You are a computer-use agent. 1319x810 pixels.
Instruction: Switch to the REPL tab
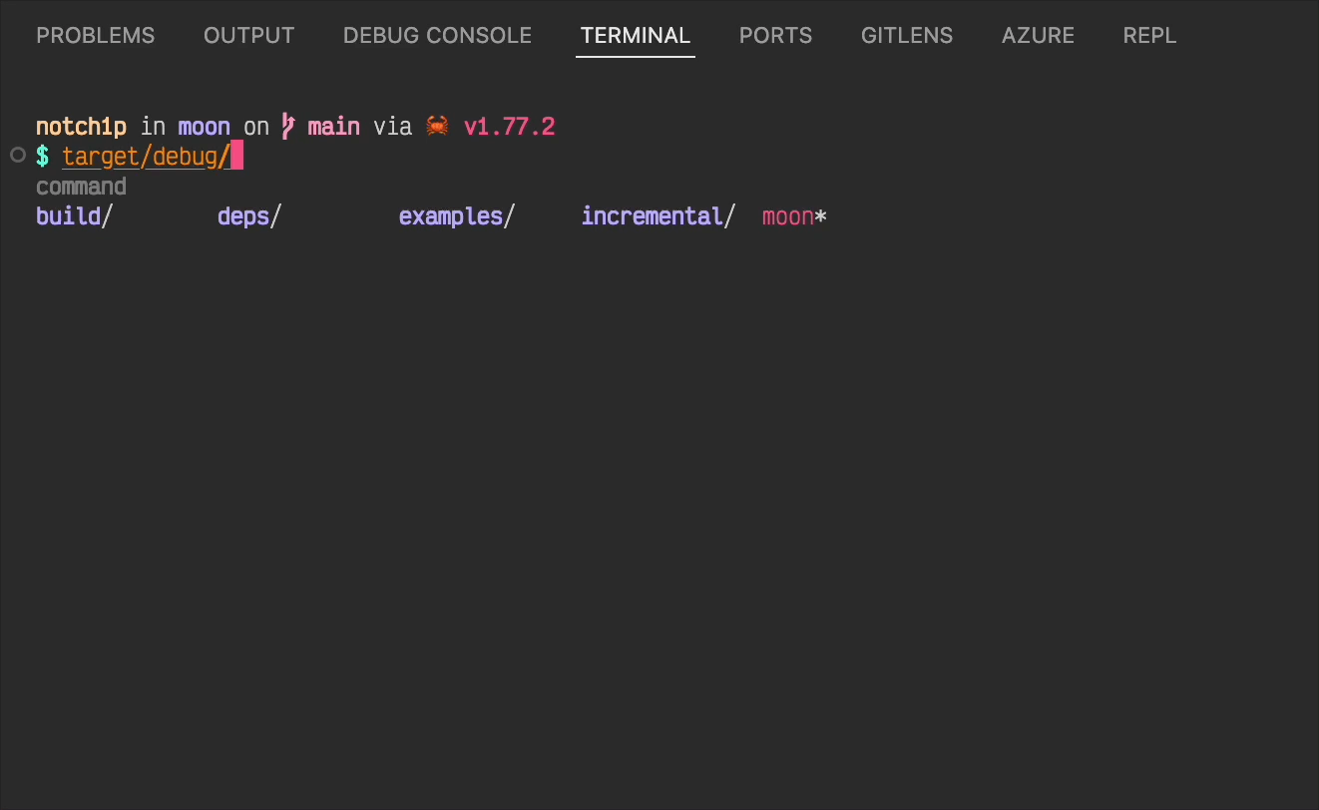pos(1149,36)
